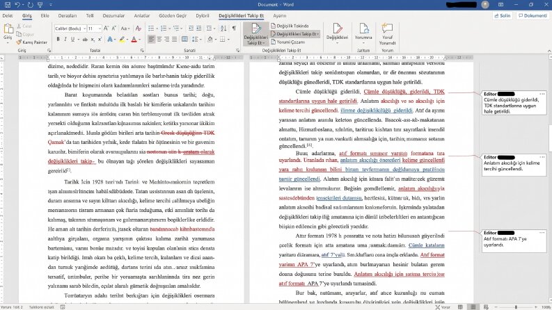
Task: Open the borders dropdown
Action: click(228, 40)
